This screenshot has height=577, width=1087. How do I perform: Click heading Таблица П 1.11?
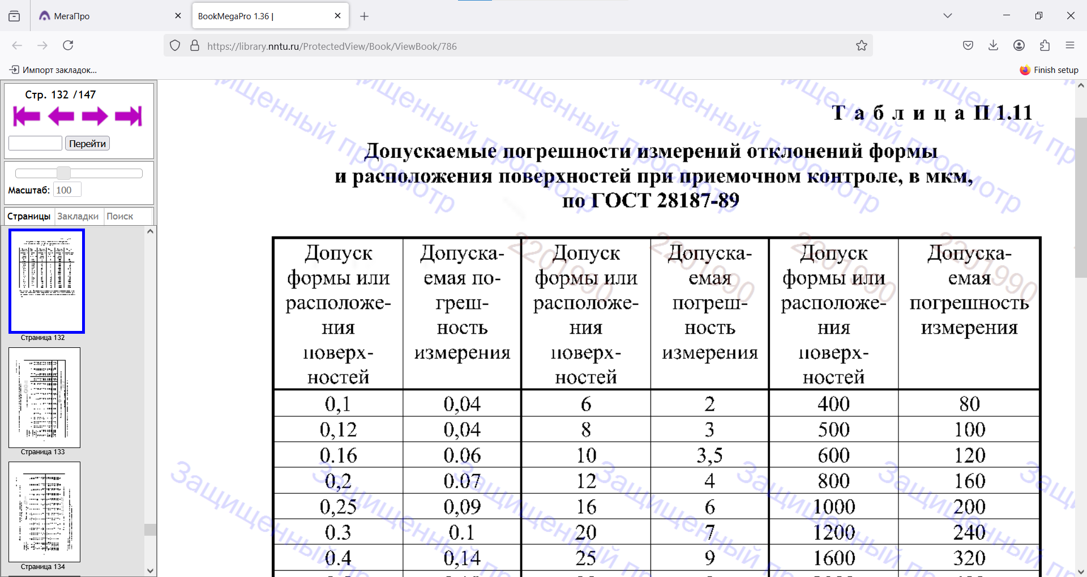pos(932,113)
